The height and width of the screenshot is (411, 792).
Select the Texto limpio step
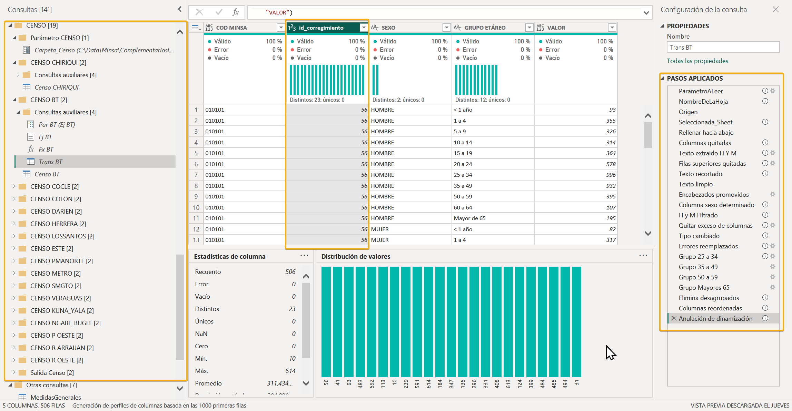pos(695,184)
